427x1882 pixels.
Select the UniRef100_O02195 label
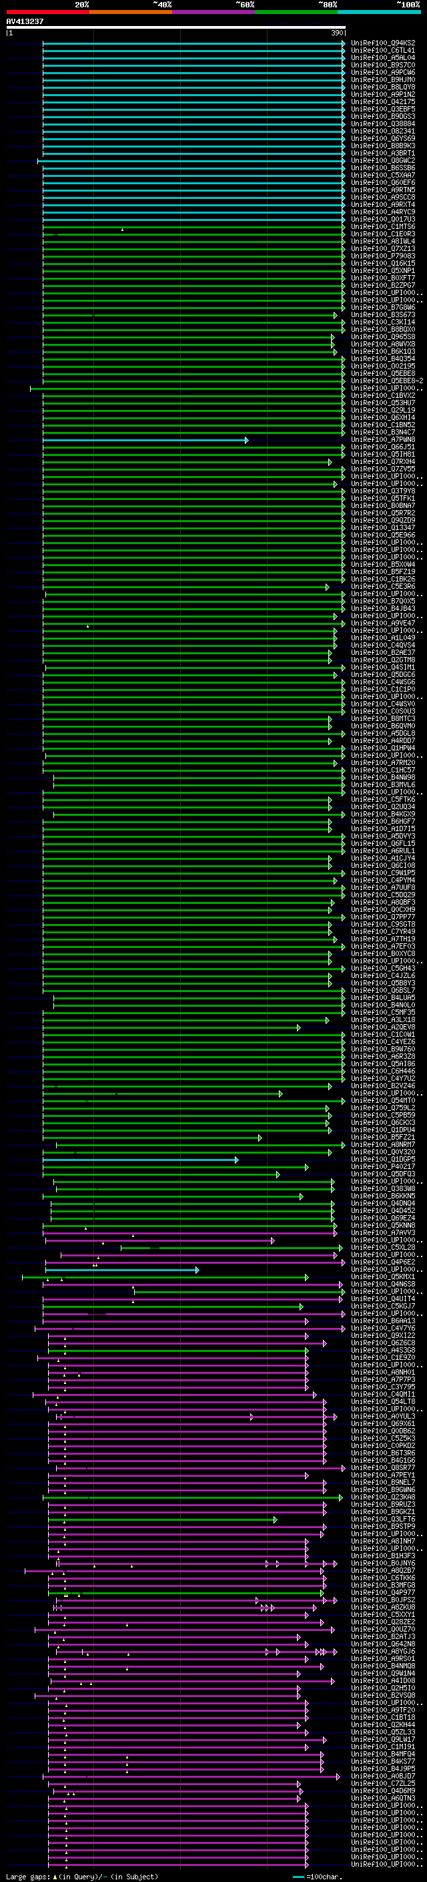(x=383, y=366)
